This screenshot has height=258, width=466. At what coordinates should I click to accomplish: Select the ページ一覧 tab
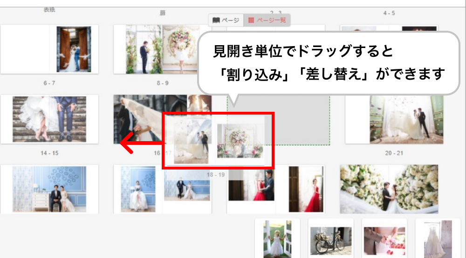coord(267,20)
